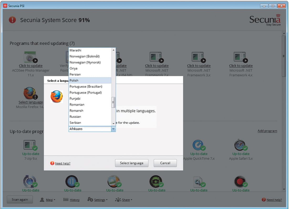289x209 pixels.
Task: Click the Microsoft .NET Framework 4.x icon
Action: tap(241, 57)
